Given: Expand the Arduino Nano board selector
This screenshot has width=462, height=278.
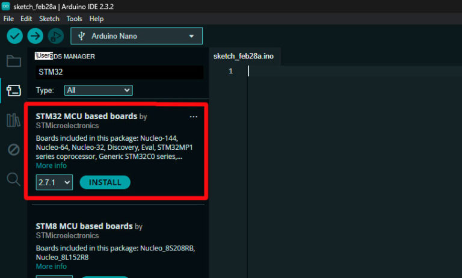Looking at the screenshot, I should (136, 36).
